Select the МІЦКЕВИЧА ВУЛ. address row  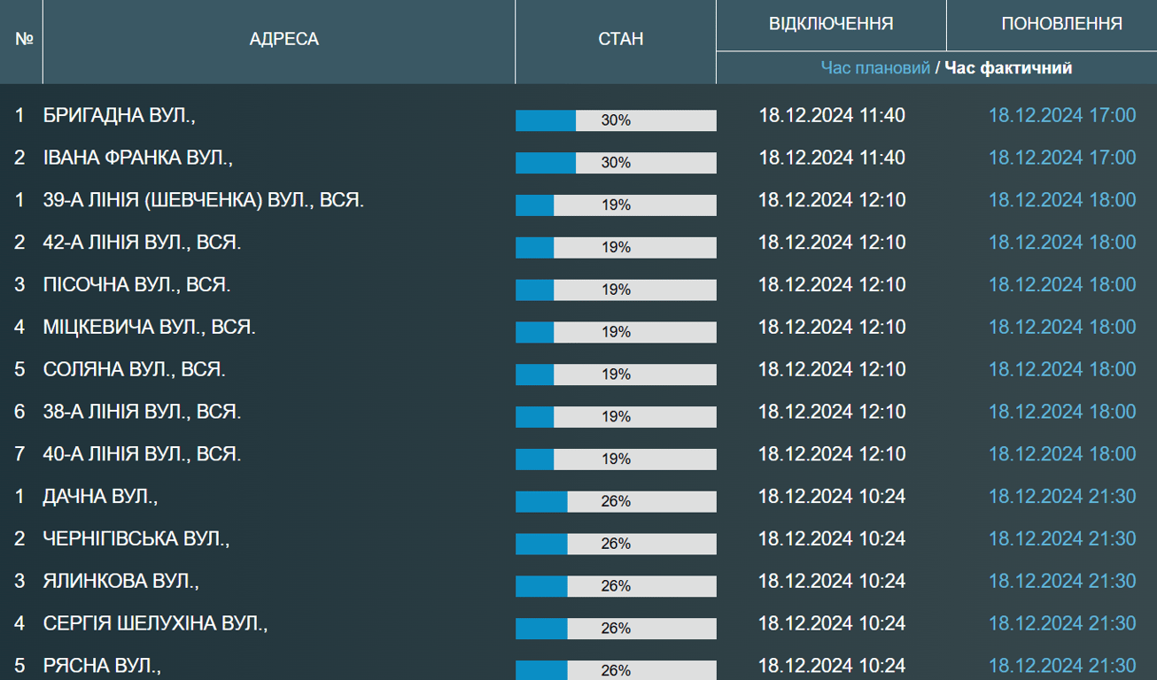(149, 328)
